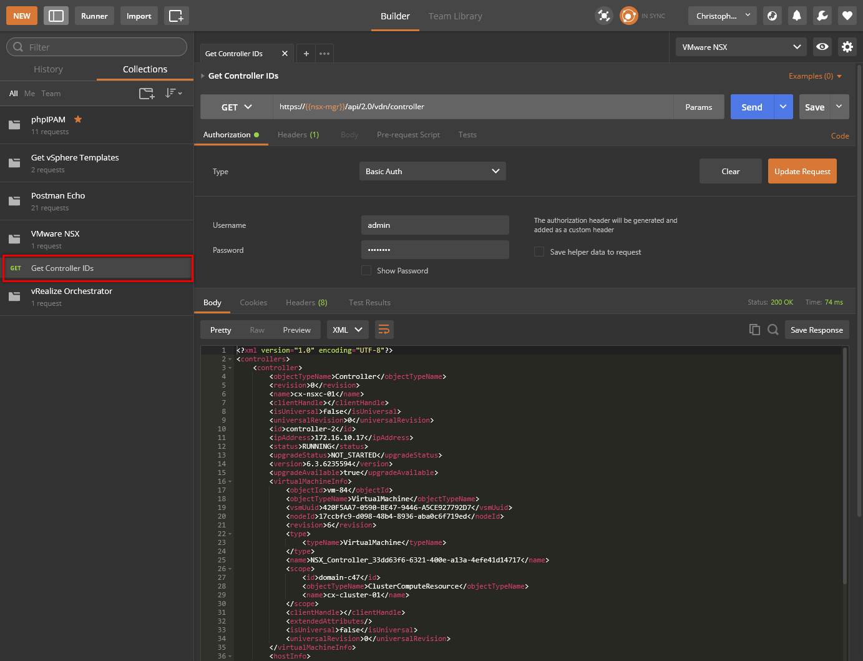Switch to the Pre-request Script tab
Screen dimensions: 863x661
[x=408, y=135]
